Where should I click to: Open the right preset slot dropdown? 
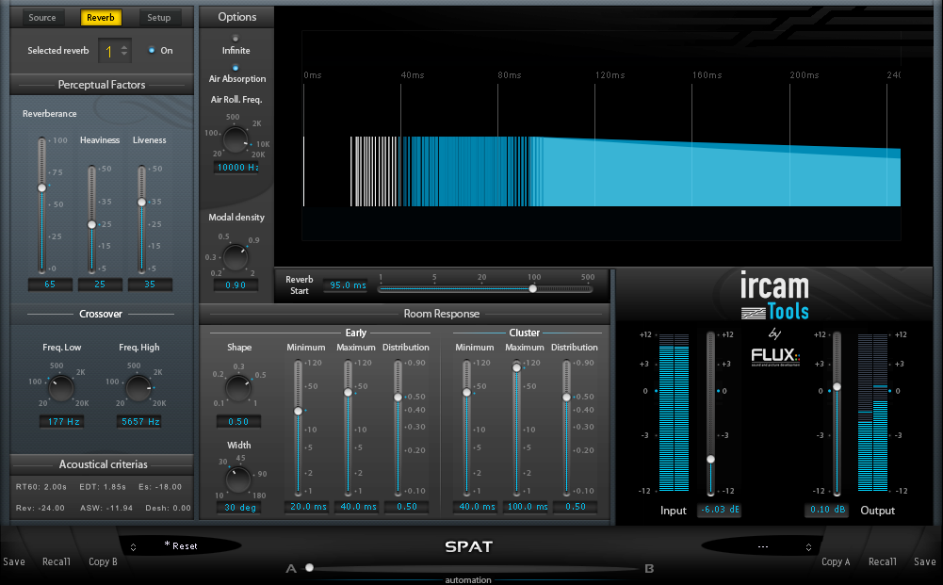758,546
